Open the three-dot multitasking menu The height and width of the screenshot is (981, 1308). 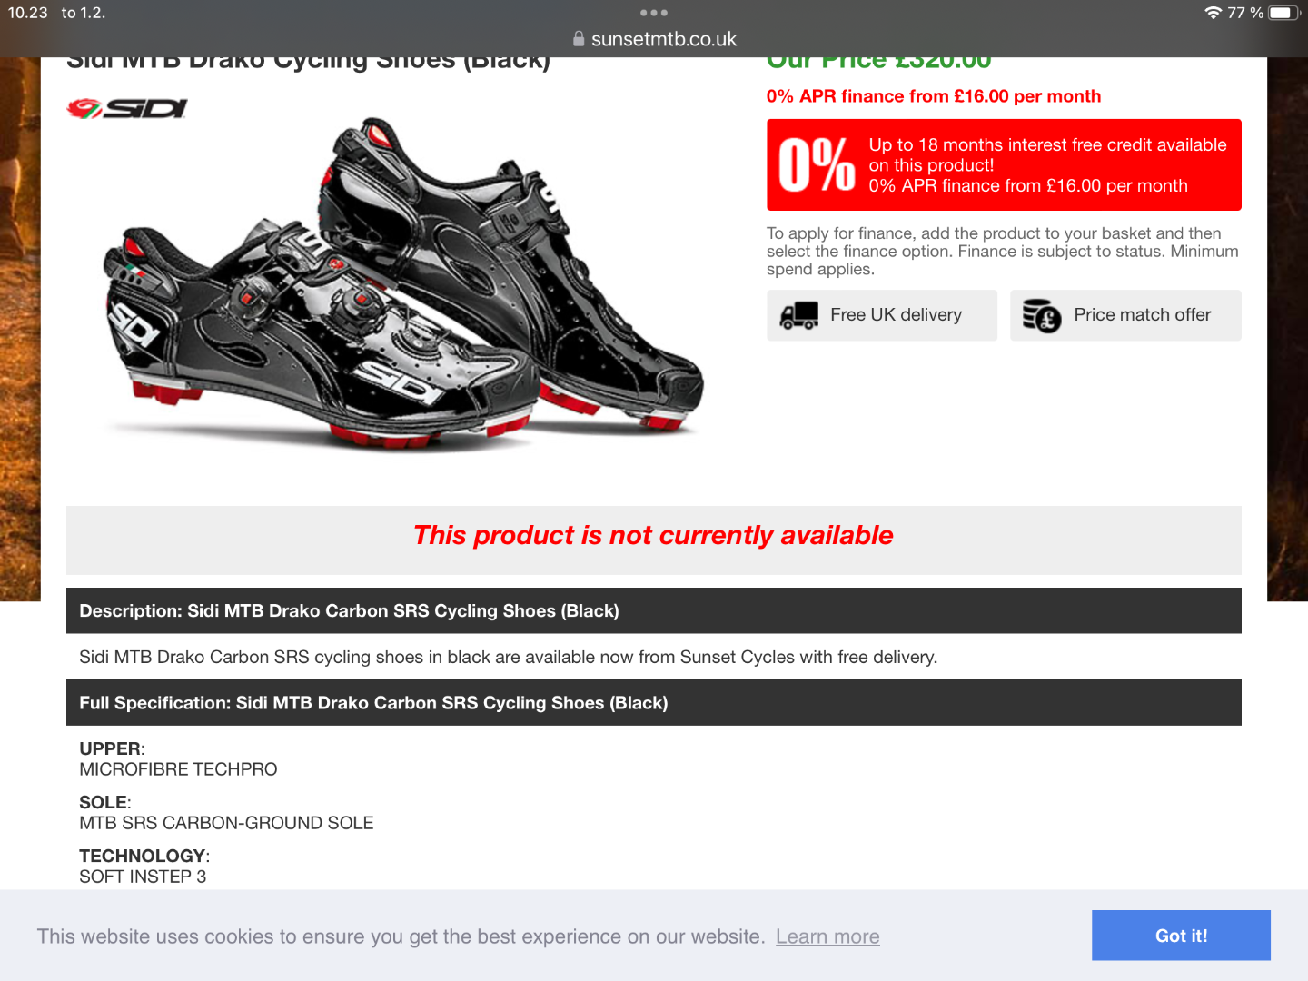[654, 13]
